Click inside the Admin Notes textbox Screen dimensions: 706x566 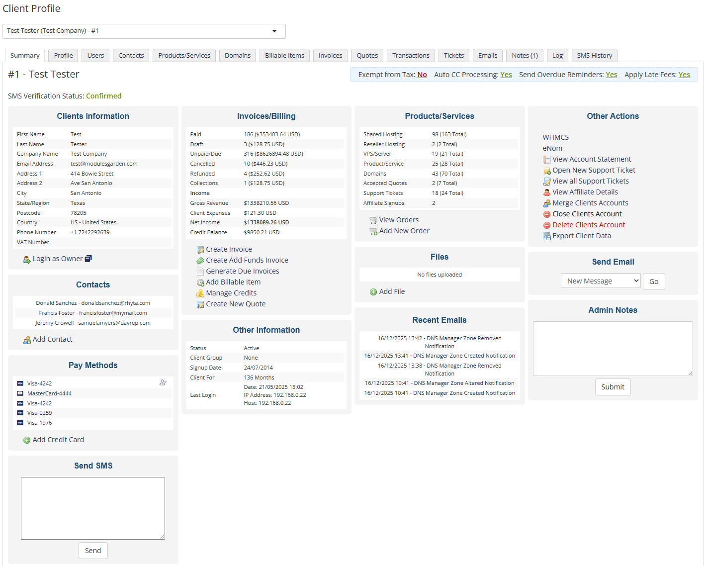[x=613, y=348]
